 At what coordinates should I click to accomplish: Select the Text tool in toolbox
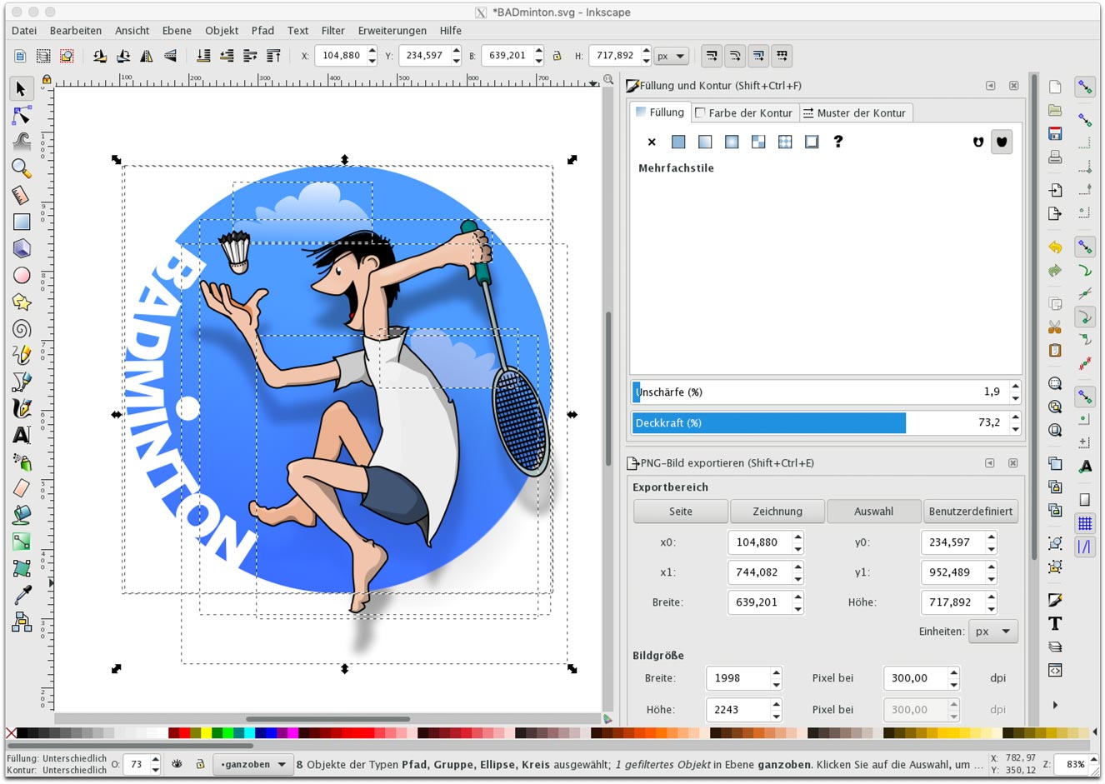click(x=22, y=435)
